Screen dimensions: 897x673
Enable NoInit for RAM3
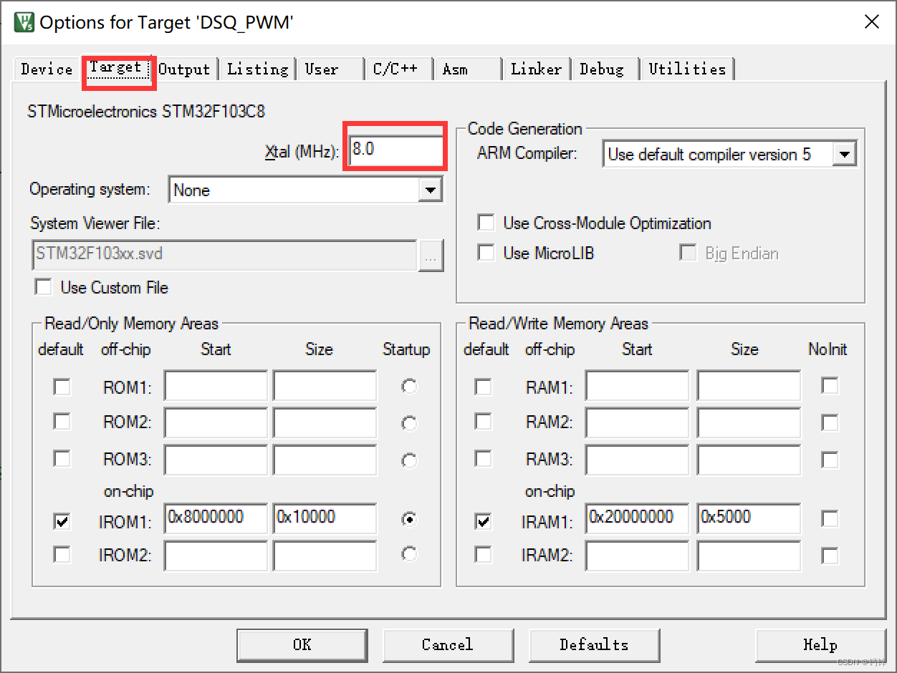click(x=830, y=459)
